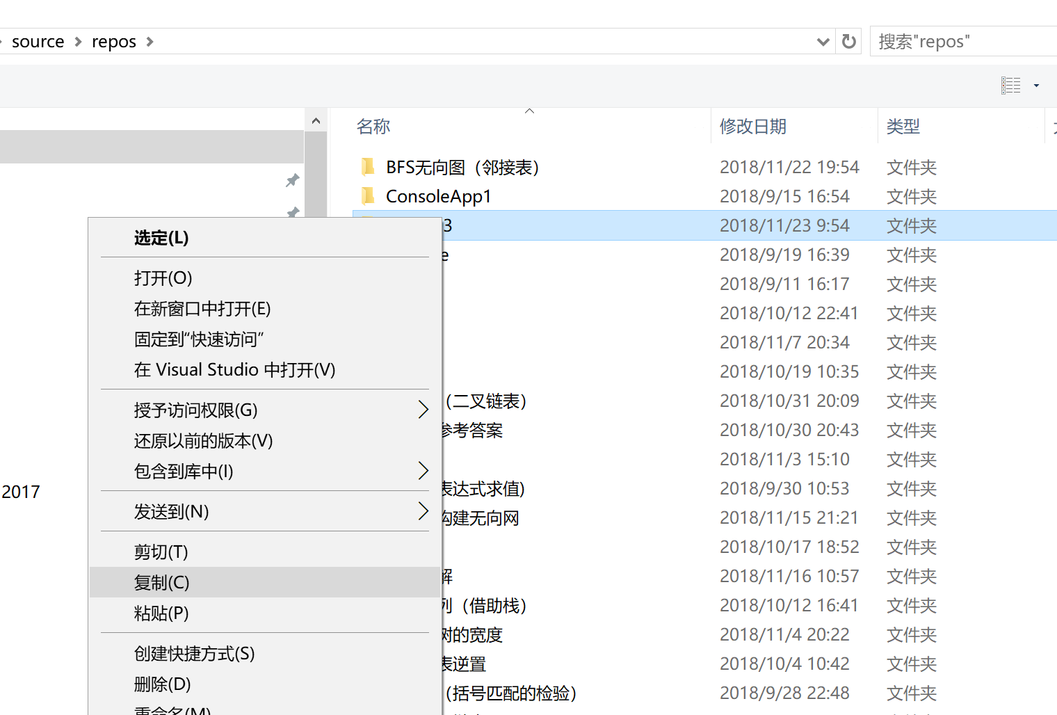Choose 还原以前的版本(V) entry
The width and height of the screenshot is (1057, 715).
pyautogui.click(x=264, y=441)
